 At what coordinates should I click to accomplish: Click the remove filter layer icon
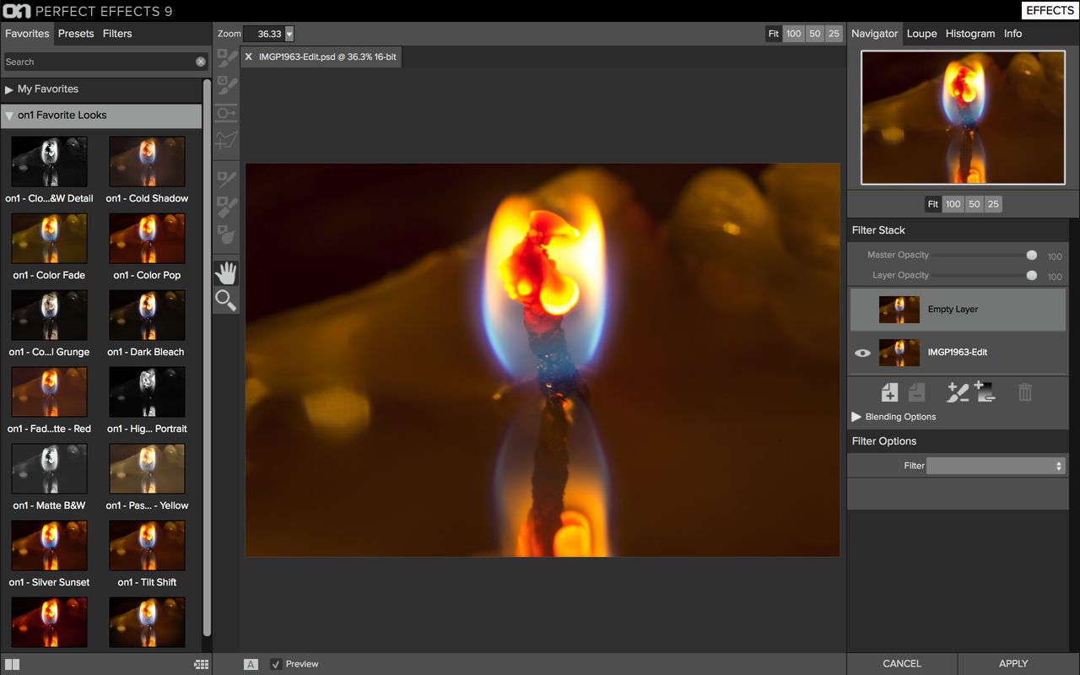tap(917, 391)
